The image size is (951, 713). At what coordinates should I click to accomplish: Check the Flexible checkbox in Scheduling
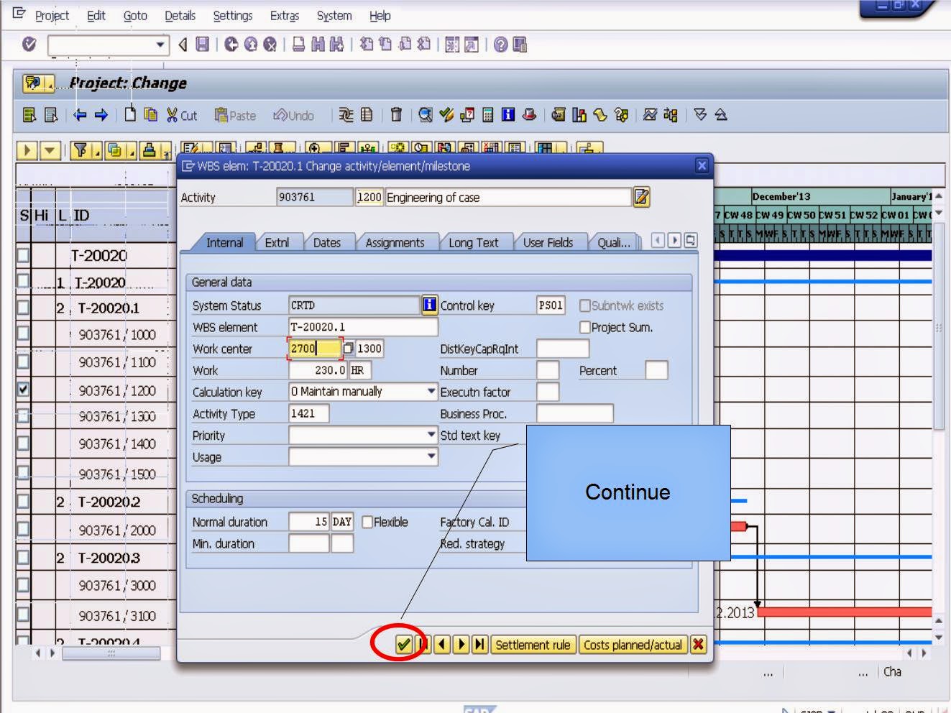367,522
